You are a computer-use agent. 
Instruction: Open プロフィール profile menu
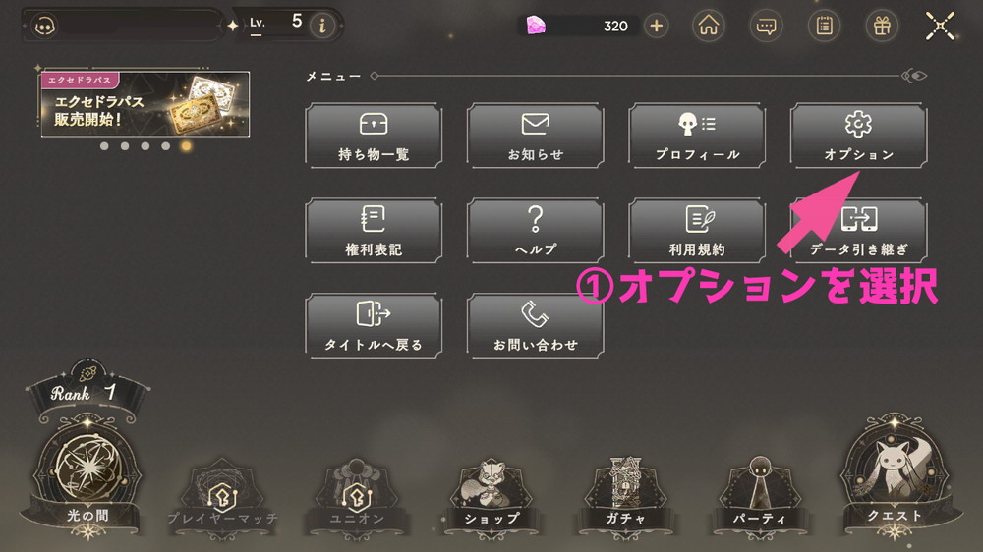[697, 136]
